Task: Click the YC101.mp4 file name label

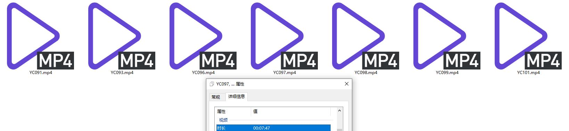Action: tap(528, 73)
